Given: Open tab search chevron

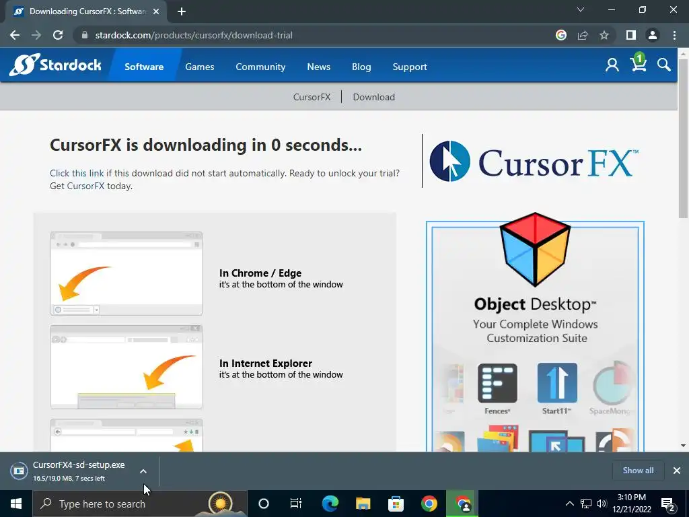Looking at the screenshot, I should (x=581, y=9).
